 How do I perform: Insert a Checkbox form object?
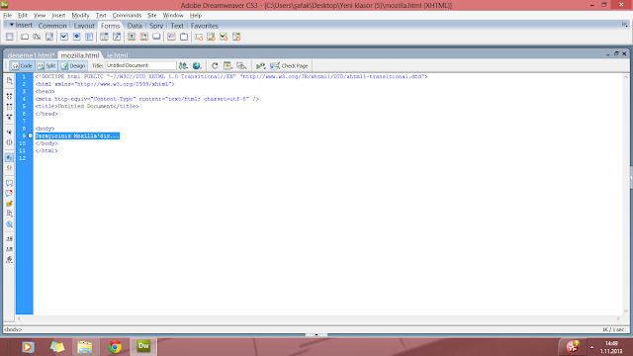(x=63, y=37)
